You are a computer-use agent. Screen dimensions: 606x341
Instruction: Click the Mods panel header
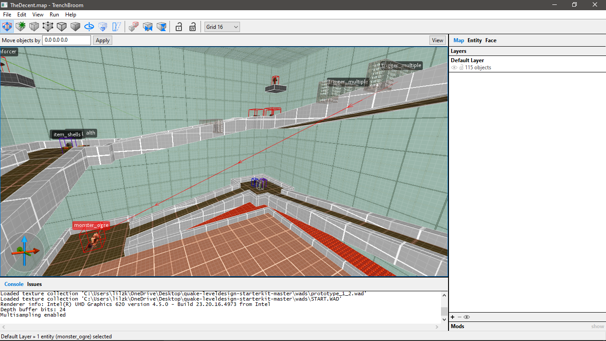tap(527, 326)
